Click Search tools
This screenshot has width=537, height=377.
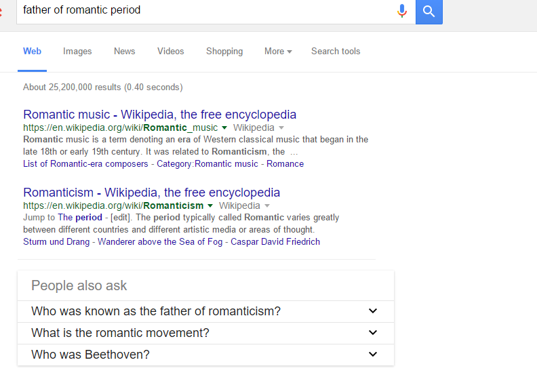click(x=336, y=52)
